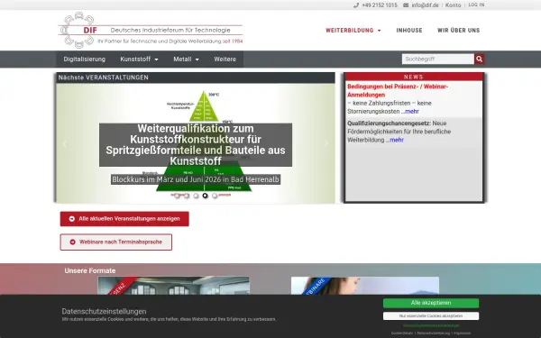Viewport: 541px width, 338px height.
Task: Click the icon in 'Alle aktuellen Veranstaltungen anzeigen'
Action: pos(72,219)
